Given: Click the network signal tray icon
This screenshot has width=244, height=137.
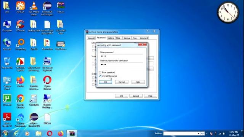Looking at the screenshot, I should coord(220,134).
